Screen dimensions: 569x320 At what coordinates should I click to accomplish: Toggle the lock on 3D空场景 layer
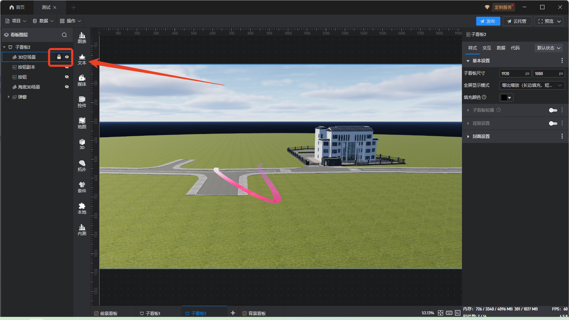[59, 57]
